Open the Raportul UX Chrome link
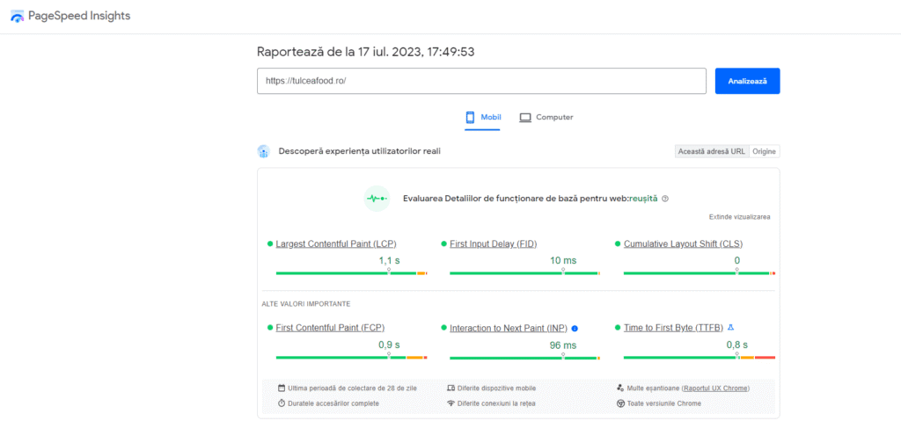The height and width of the screenshot is (421, 901). [716, 388]
